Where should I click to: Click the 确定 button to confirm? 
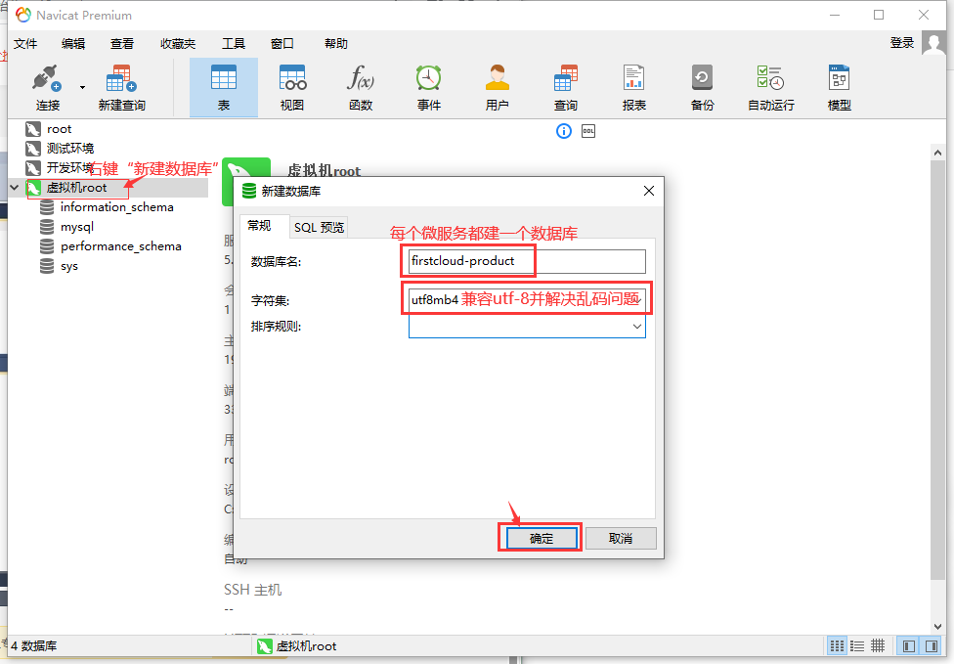[x=539, y=538]
